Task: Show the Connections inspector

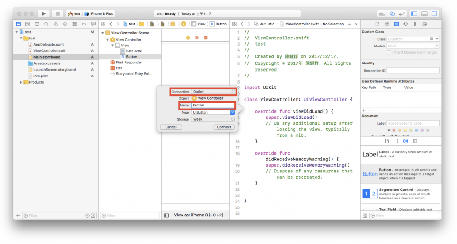Action: pyautogui.click(x=424, y=24)
